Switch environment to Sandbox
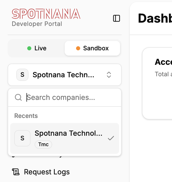The height and width of the screenshot is (182, 172). click(x=92, y=48)
